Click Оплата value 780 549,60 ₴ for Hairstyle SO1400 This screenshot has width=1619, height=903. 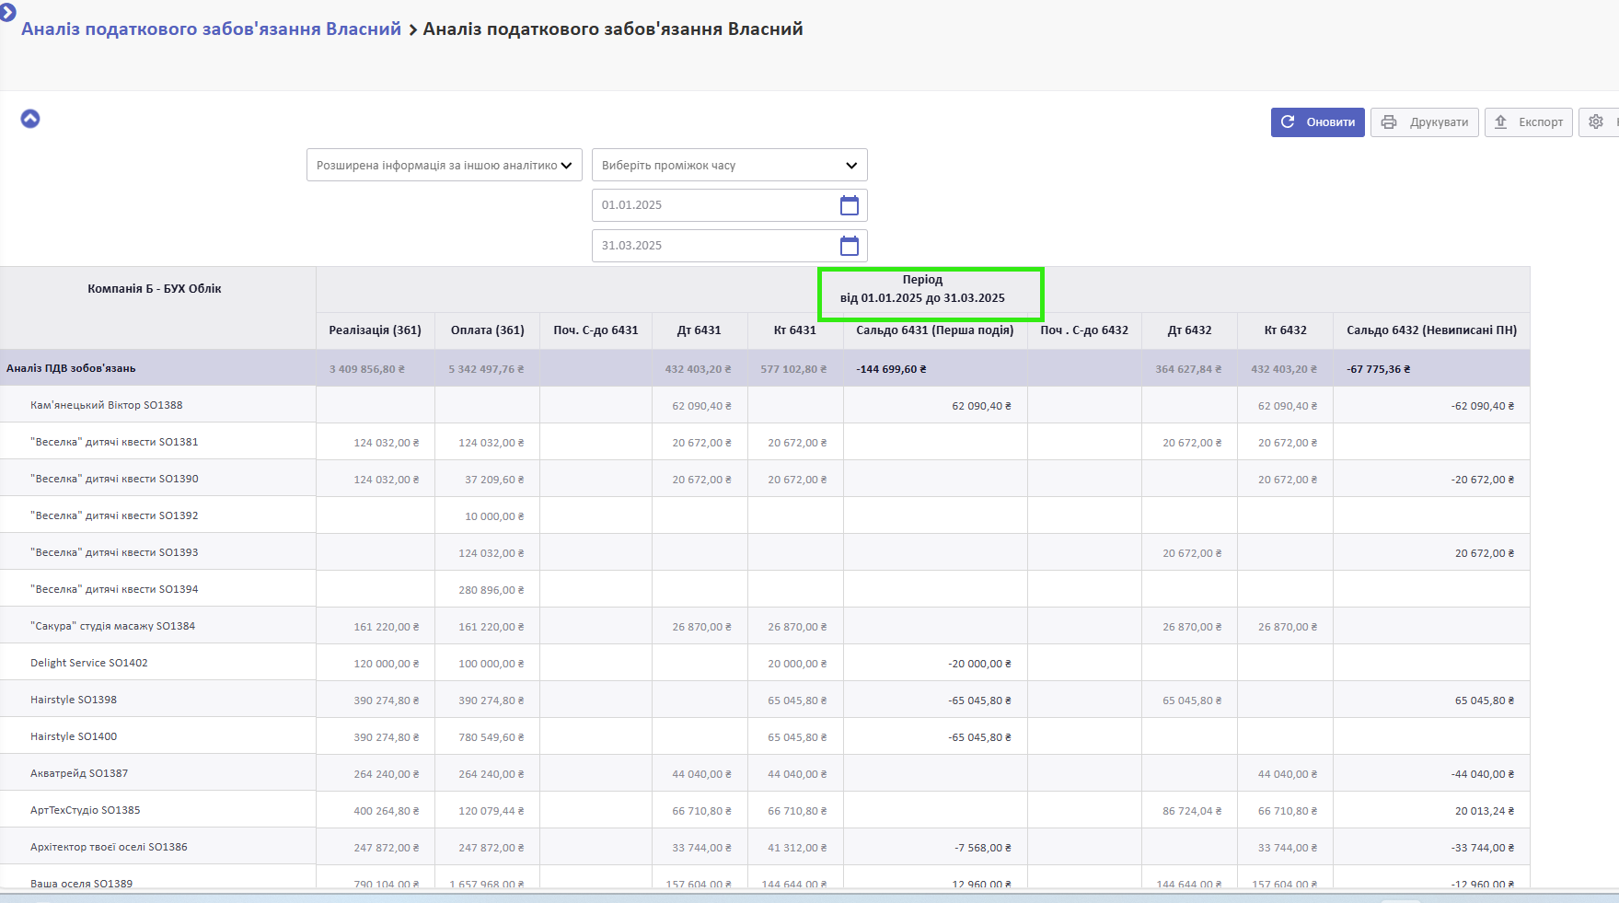(491, 737)
